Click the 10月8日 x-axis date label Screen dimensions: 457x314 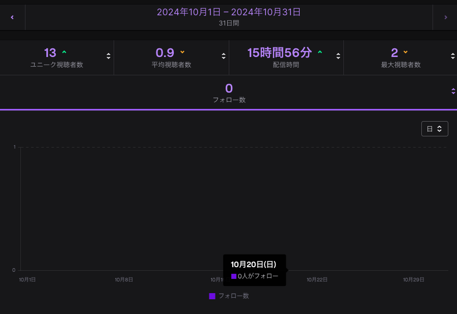click(x=124, y=279)
